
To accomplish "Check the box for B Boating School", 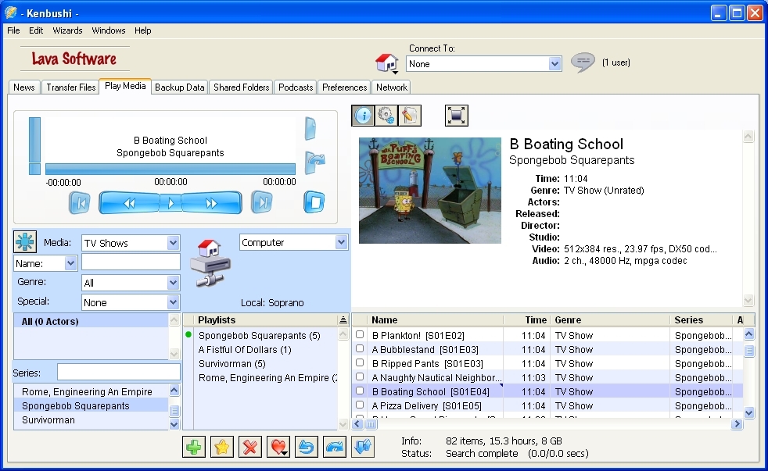I will click(360, 391).
